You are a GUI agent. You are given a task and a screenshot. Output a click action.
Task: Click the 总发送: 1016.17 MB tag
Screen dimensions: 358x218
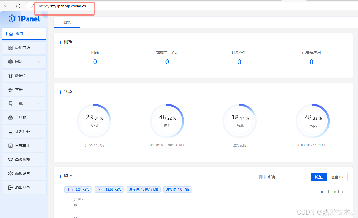click(144, 190)
